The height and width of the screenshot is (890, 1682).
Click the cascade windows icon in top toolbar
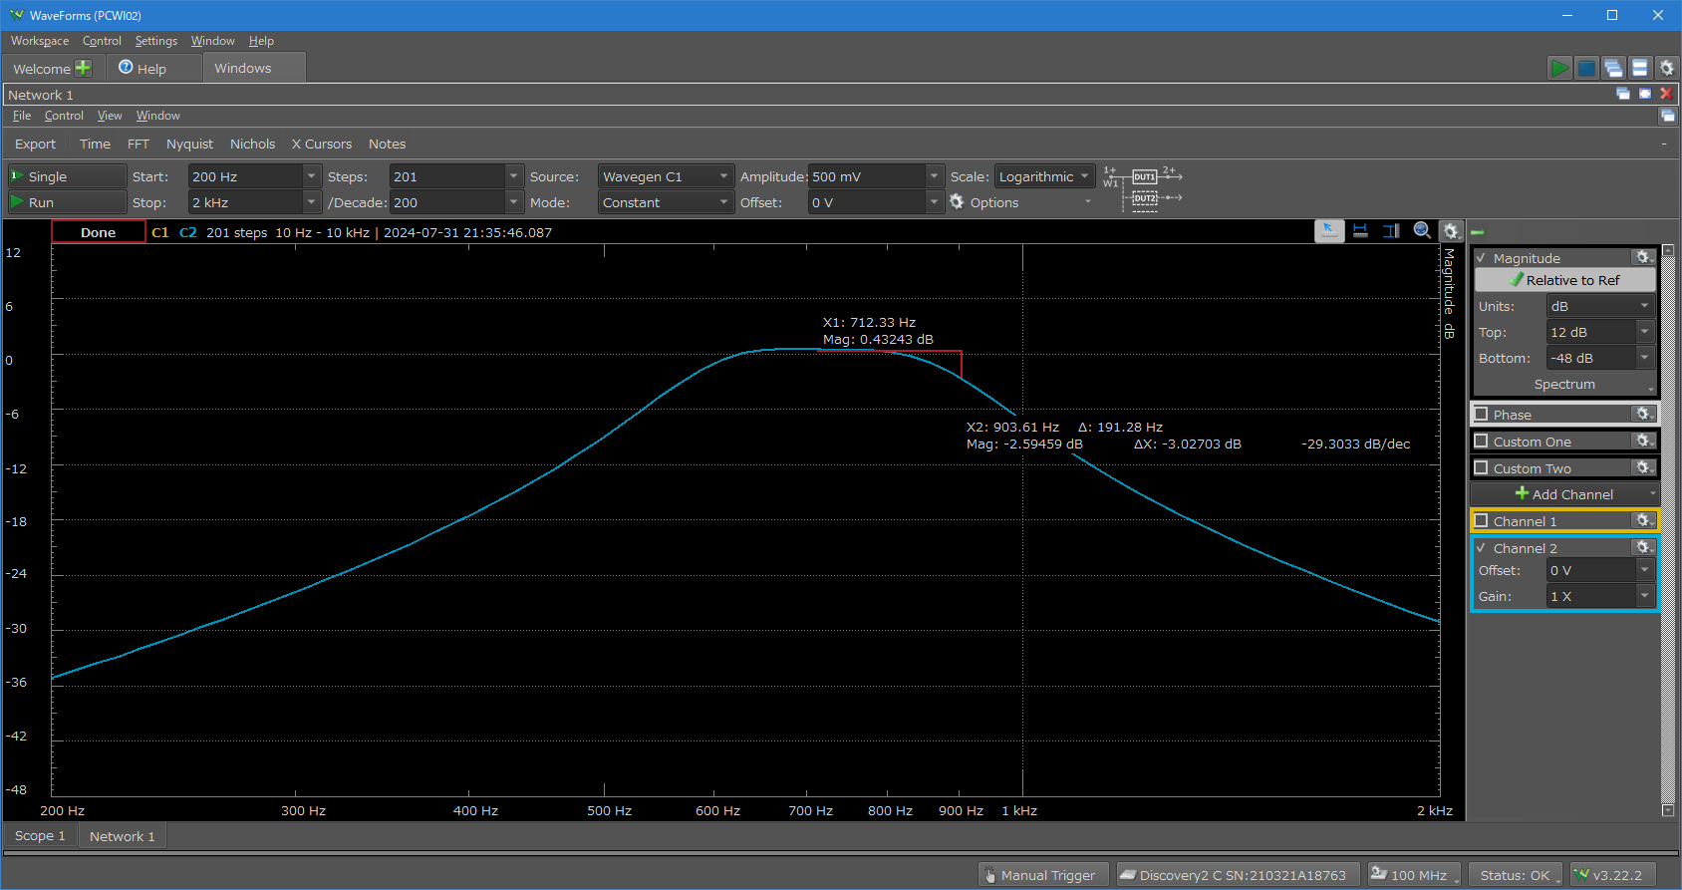tap(1613, 68)
